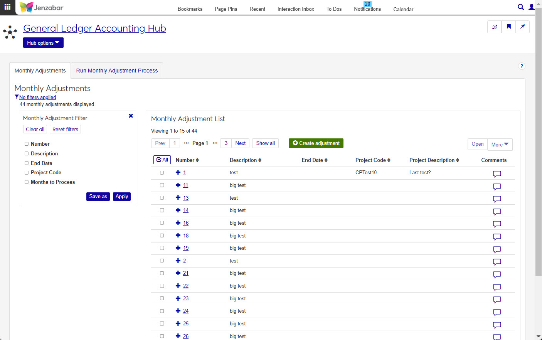Open comments for adjustment 16
Viewport: 542px width, 340px height.
(x=497, y=224)
